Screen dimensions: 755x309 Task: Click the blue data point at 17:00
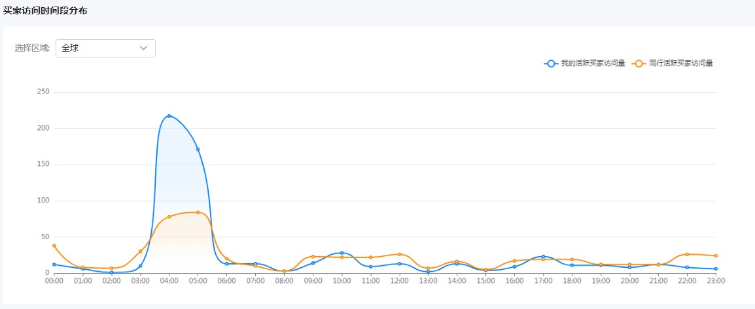click(544, 256)
